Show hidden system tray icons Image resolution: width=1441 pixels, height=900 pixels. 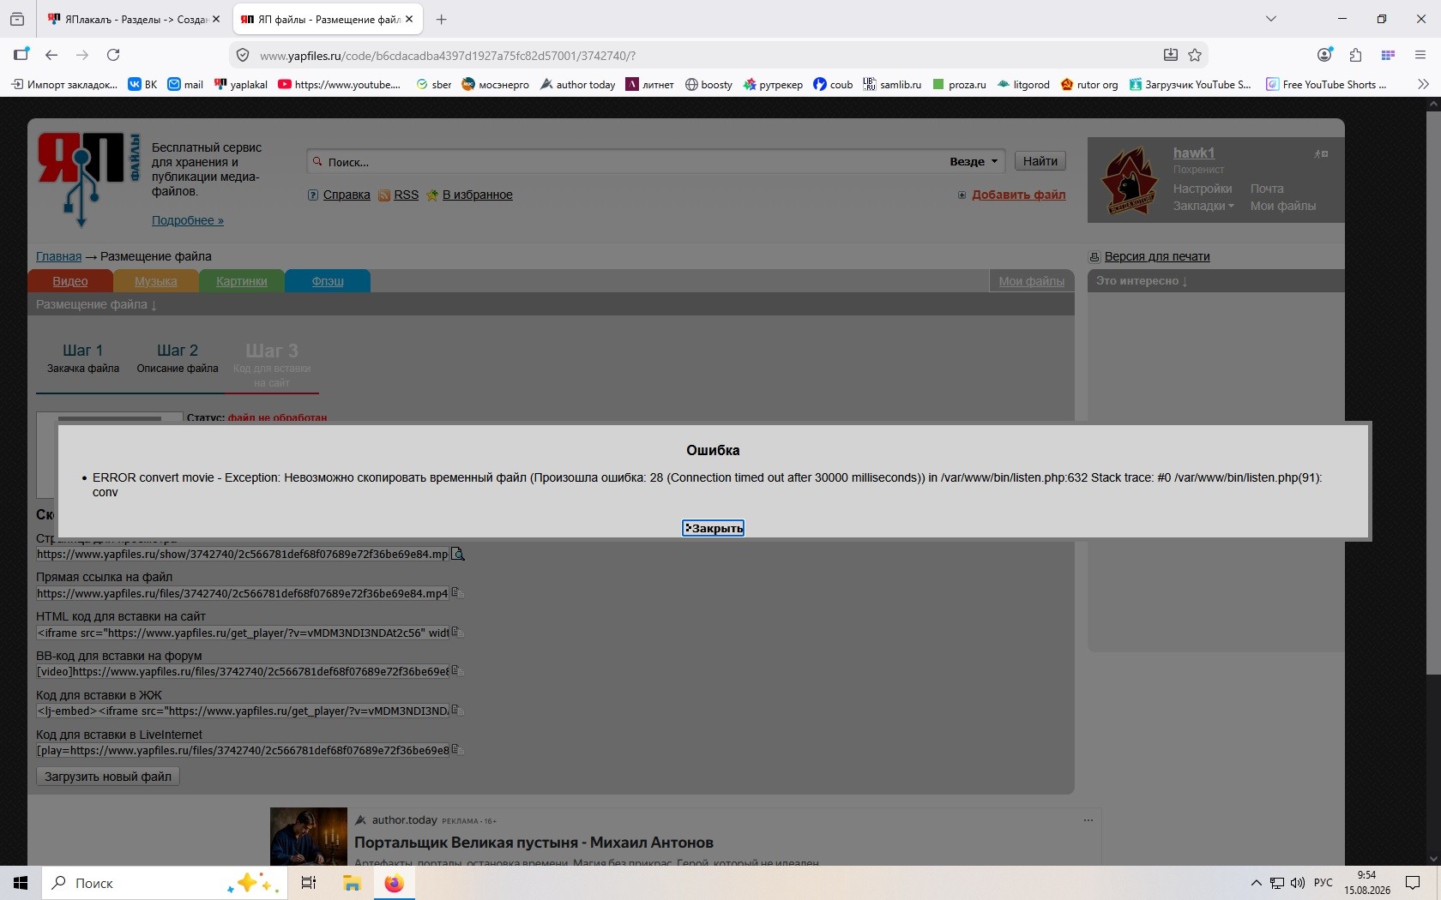pos(1256,883)
